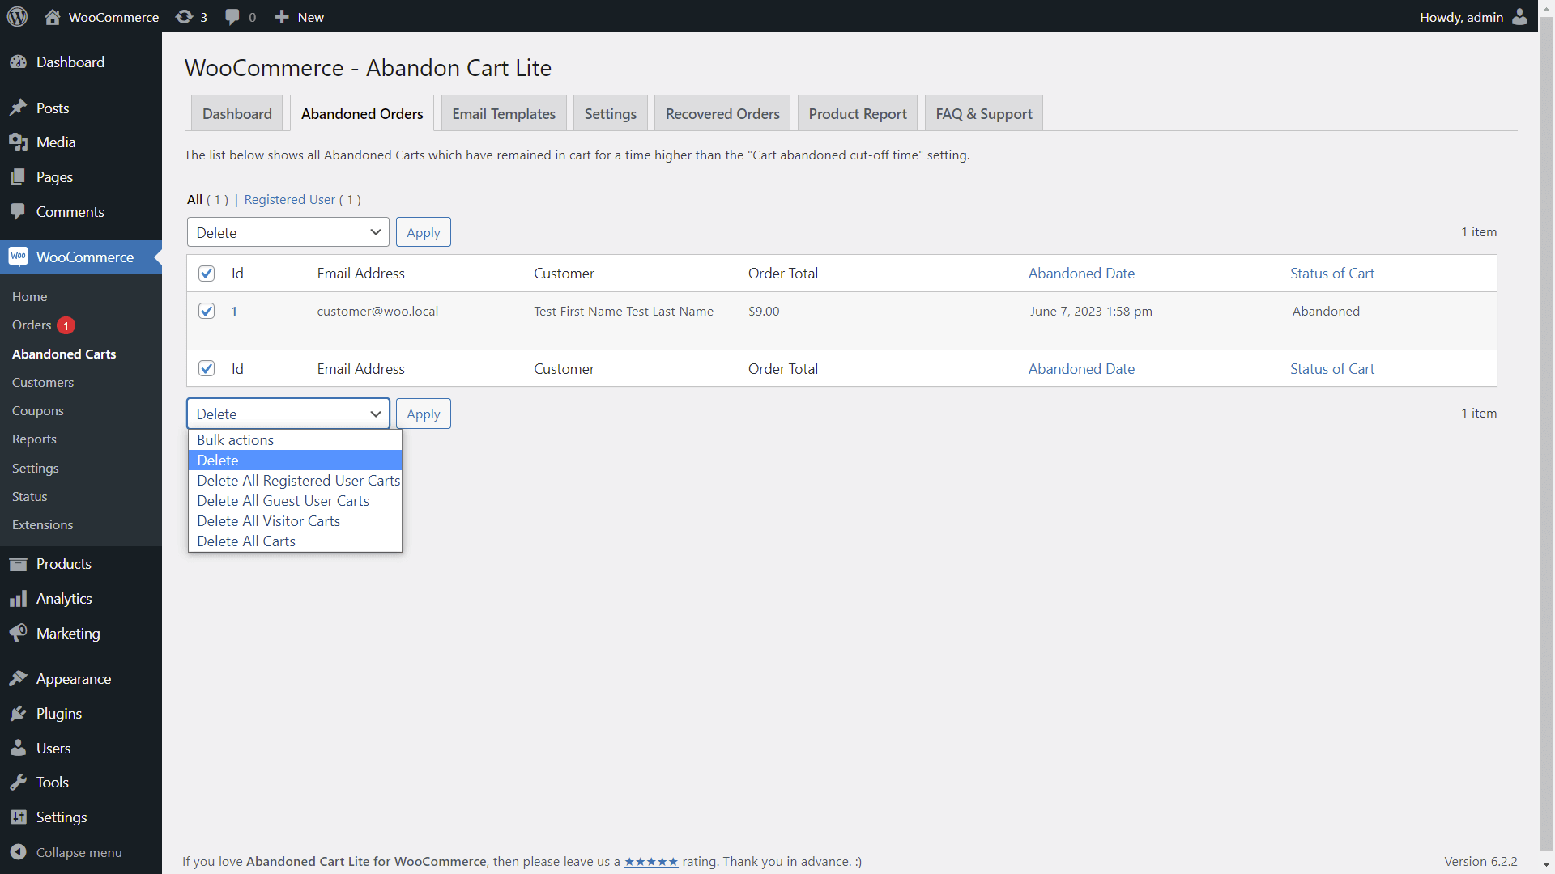
Task: Click the five-star rating link in footer
Action: 650,862
